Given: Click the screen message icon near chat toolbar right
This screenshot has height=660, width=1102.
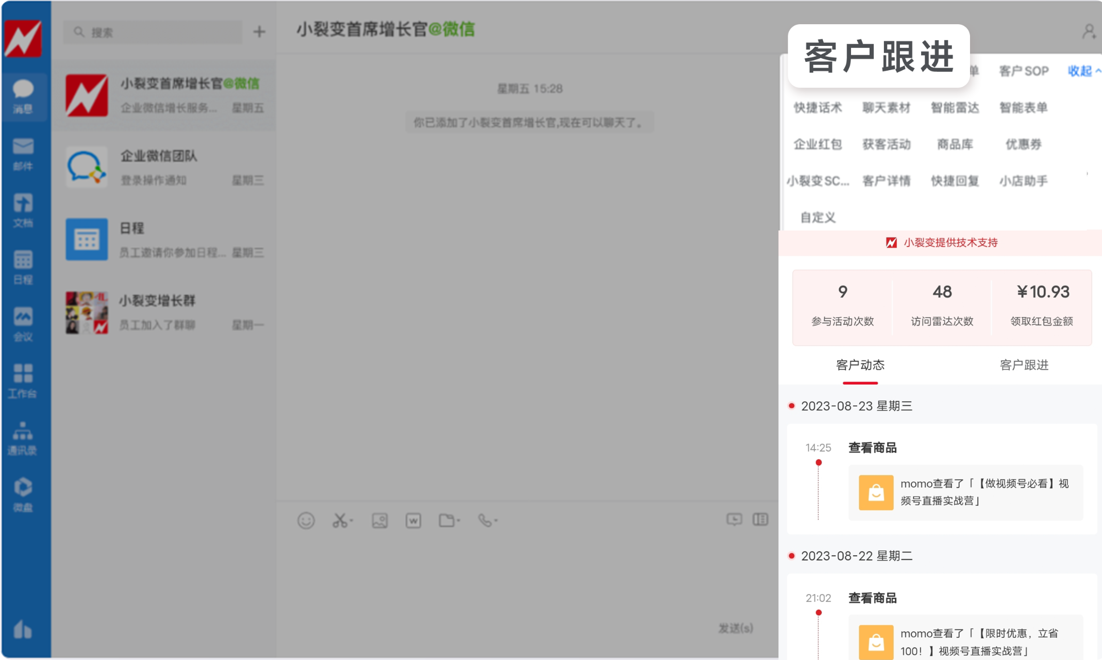Looking at the screenshot, I should pos(734,519).
